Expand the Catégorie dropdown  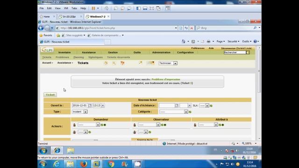(x=186, y=112)
